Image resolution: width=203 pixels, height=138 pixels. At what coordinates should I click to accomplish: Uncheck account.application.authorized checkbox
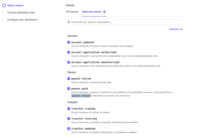[69, 52]
